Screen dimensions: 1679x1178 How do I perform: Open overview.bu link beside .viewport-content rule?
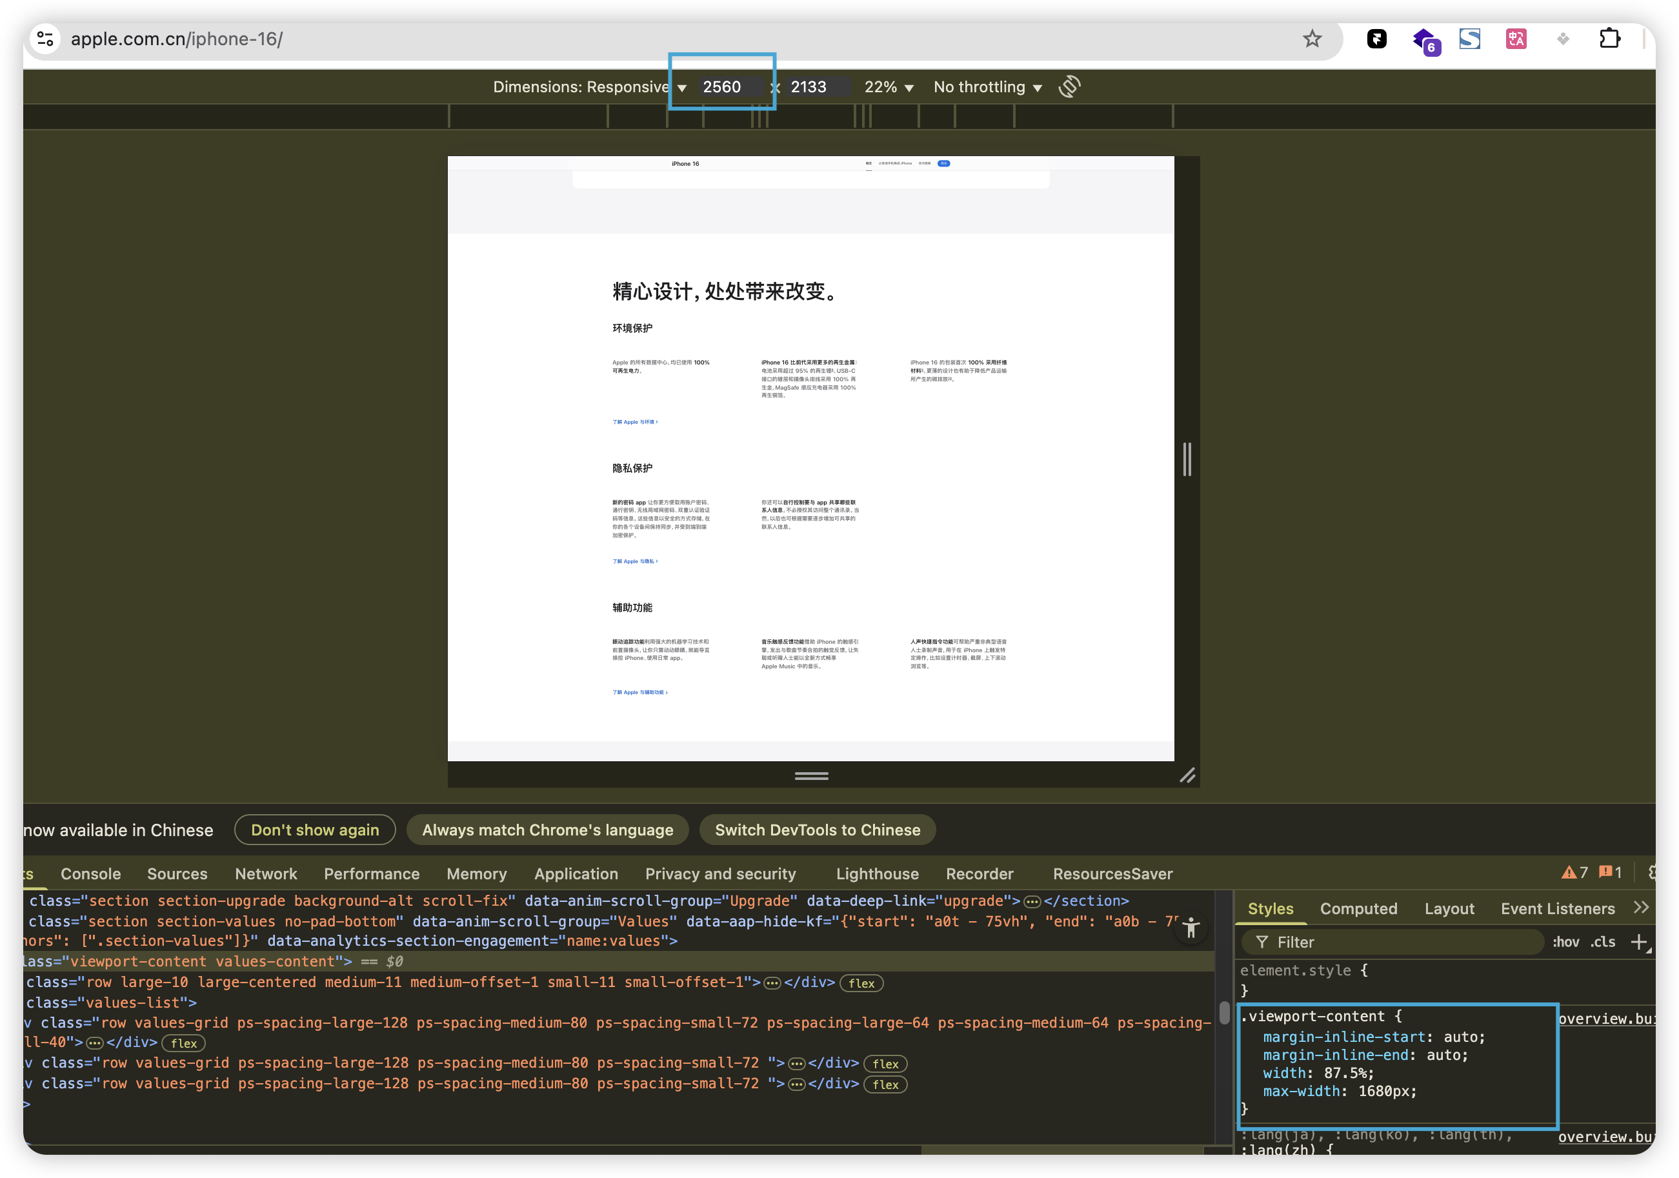(x=1605, y=1019)
